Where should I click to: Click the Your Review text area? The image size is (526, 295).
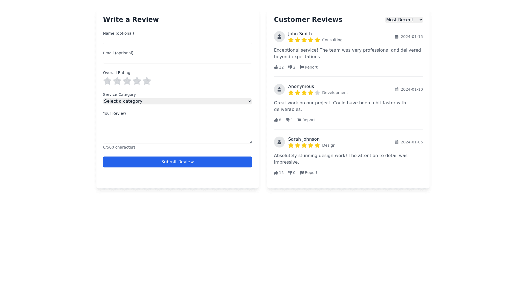[177, 131]
